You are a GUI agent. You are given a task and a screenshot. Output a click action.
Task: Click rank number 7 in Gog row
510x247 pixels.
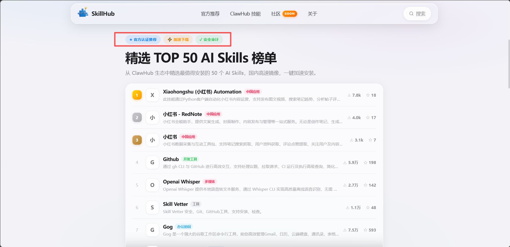tap(137, 230)
